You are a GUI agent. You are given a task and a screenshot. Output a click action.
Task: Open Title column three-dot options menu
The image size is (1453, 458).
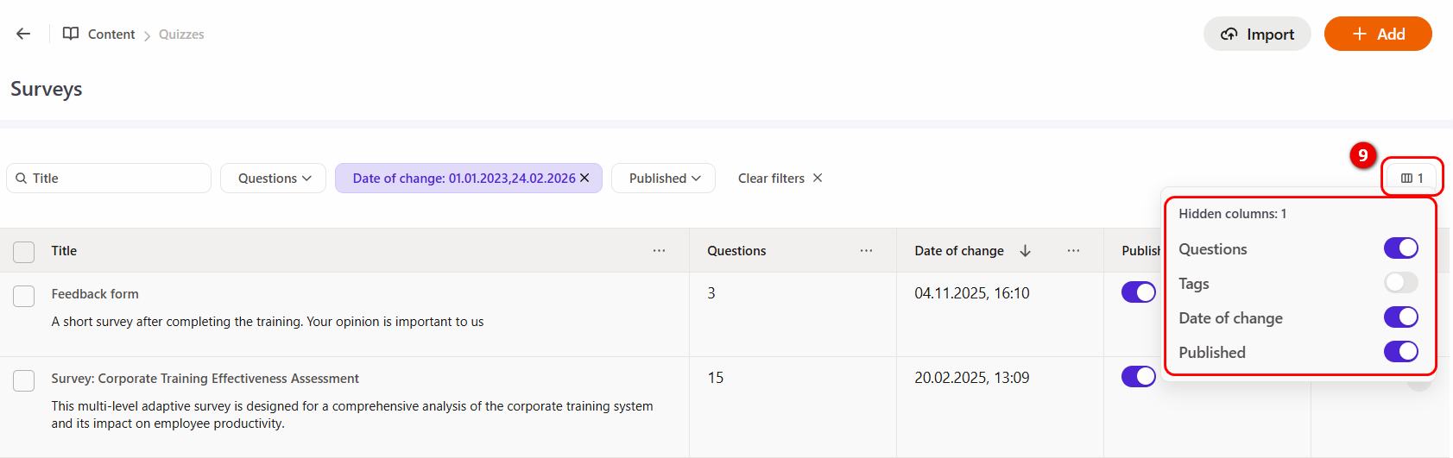tap(659, 250)
